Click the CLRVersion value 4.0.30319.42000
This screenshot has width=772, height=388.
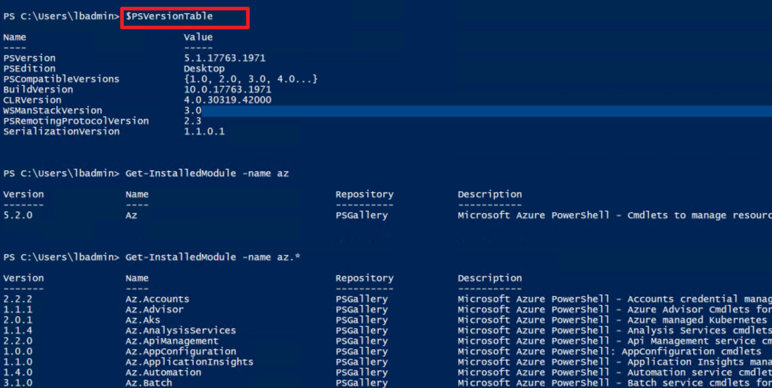point(227,100)
